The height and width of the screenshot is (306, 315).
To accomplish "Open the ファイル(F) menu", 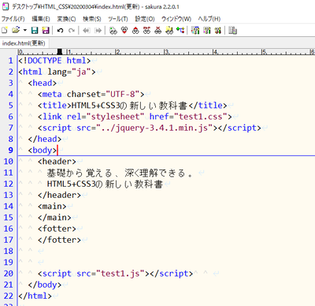I will click(x=13, y=19).
